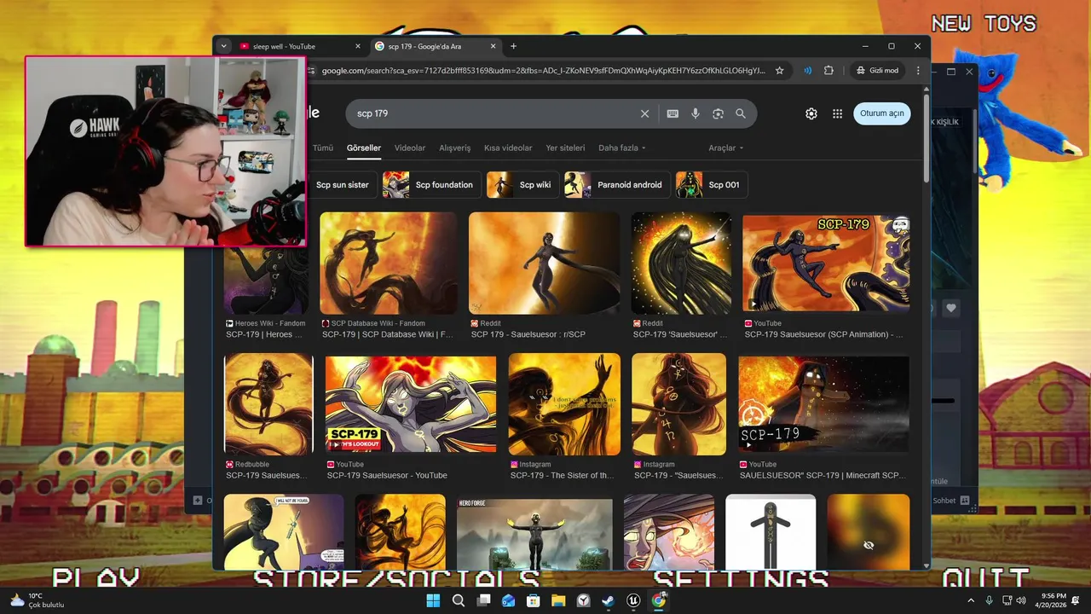Open the Kısa videolar tab

coord(508,148)
